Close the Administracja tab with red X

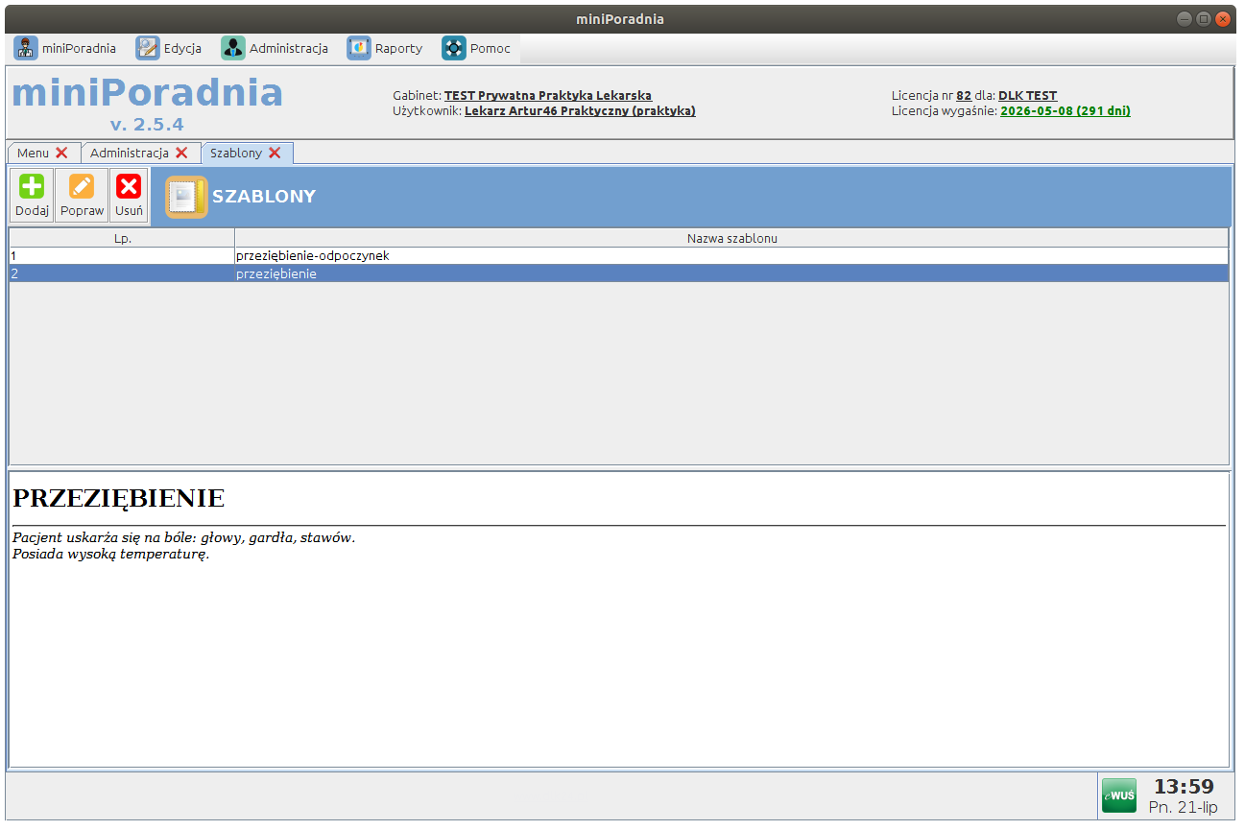[x=181, y=154]
